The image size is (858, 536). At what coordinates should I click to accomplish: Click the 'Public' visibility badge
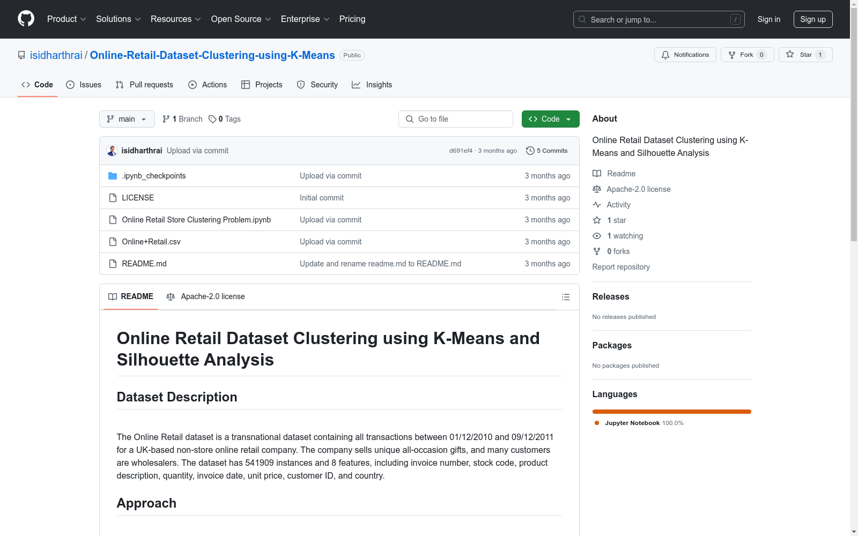coord(352,55)
